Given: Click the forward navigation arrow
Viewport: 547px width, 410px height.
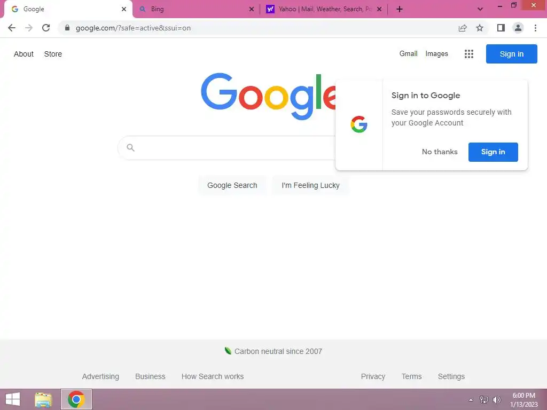Looking at the screenshot, I should (29, 28).
